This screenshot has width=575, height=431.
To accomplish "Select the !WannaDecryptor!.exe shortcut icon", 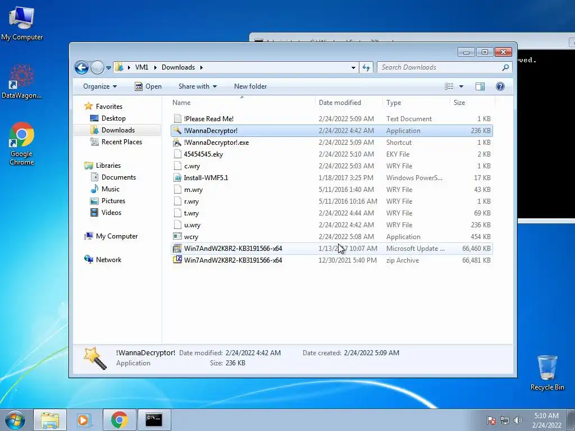I will [177, 142].
